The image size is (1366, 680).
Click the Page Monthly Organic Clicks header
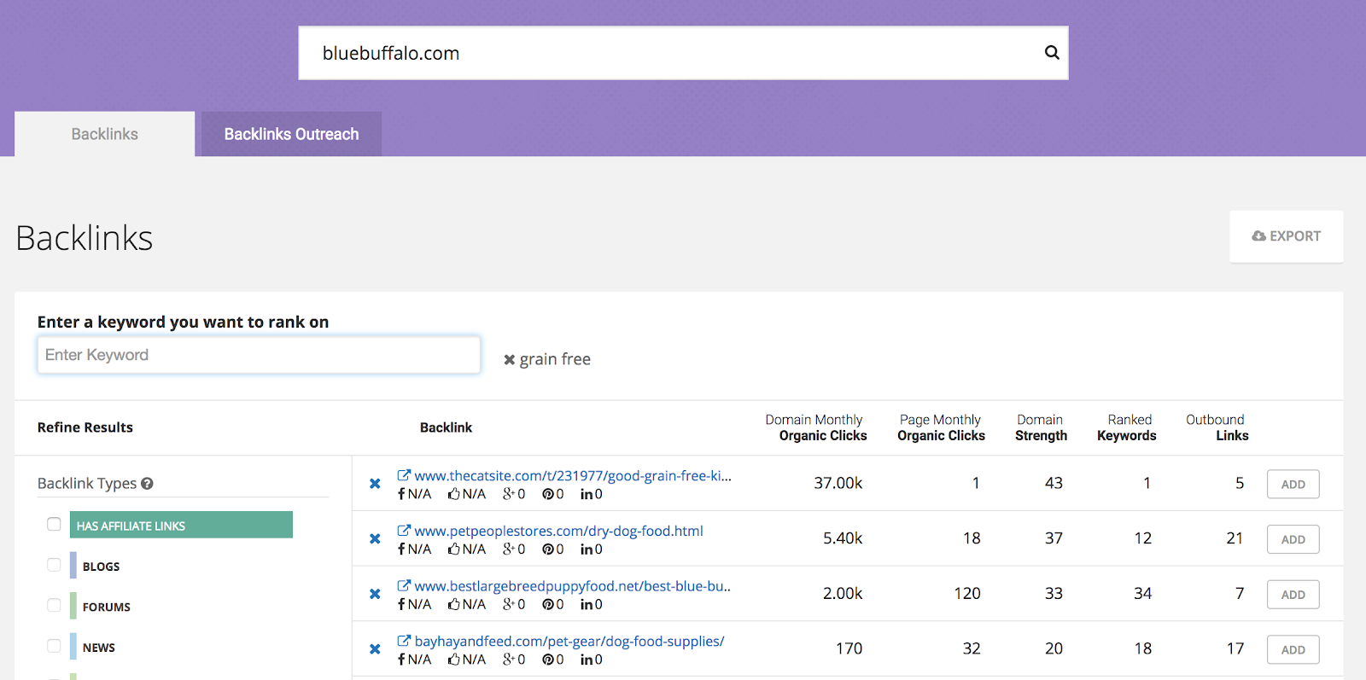pos(941,427)
